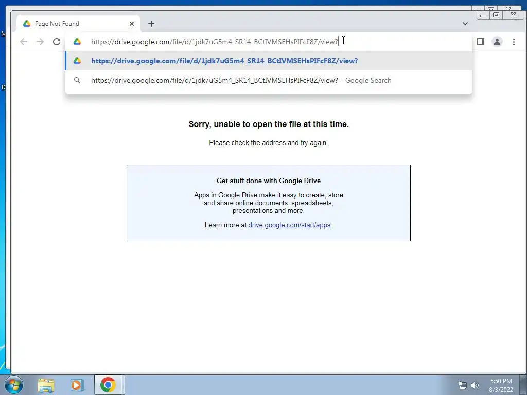Viewport: 527px width, 395px height.
Task: Expand the tab search chevron
Action: click(465, 24)
